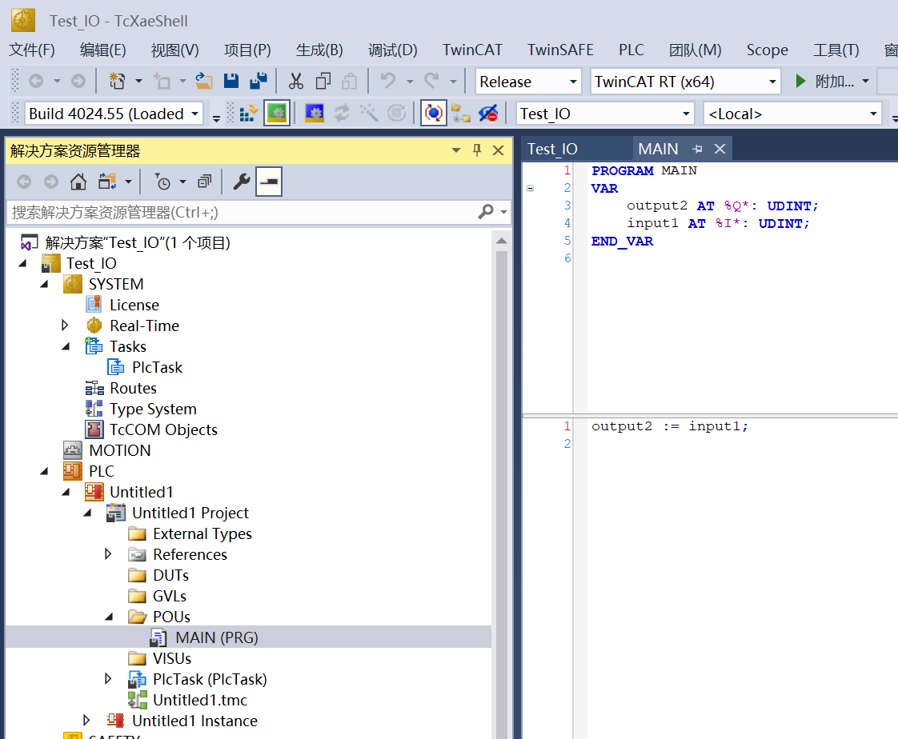
Task: Open Properties via the wrench icon
Action: [x=241, y=182]
